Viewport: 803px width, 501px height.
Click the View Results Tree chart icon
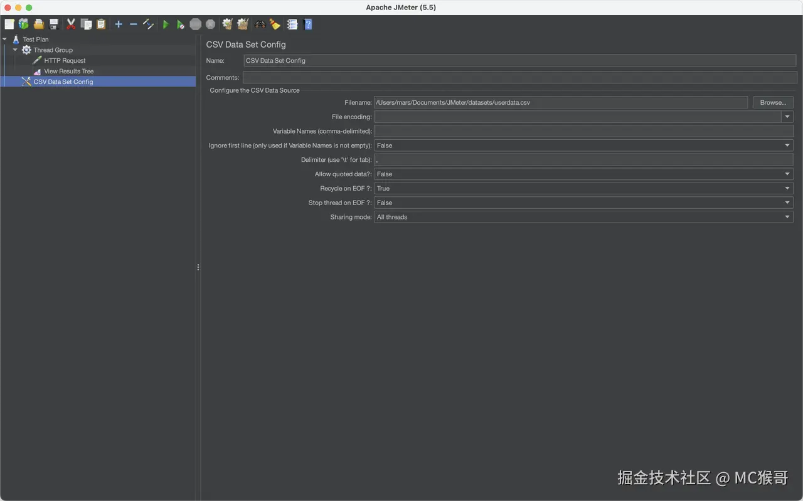click(37, 71)
